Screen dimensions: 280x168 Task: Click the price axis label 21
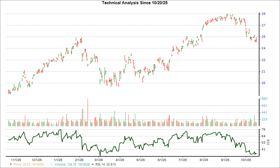(x=263, y=71)
